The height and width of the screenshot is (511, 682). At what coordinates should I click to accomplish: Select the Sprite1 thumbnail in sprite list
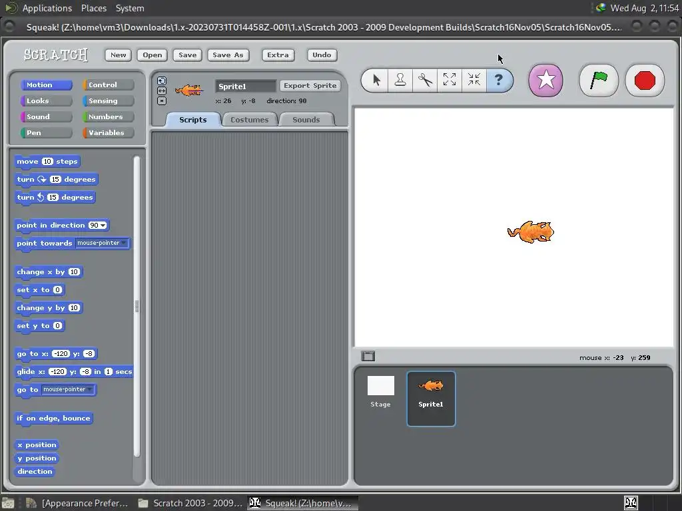431,399
